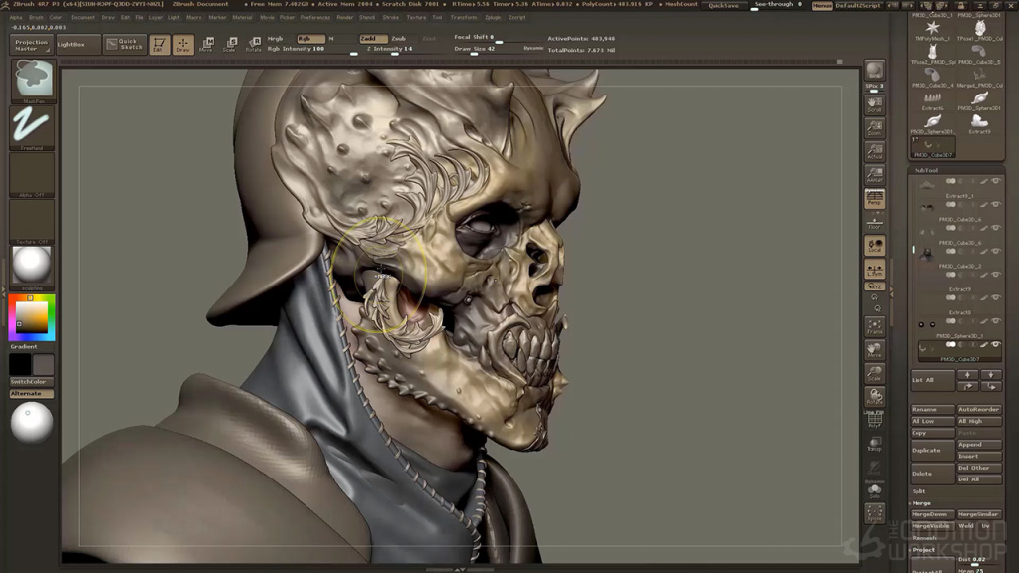
Task: Toggle L.Sym button
Action: click(874, 269)
